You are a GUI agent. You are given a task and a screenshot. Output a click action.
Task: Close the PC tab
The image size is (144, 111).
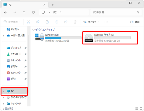[44, 5]
